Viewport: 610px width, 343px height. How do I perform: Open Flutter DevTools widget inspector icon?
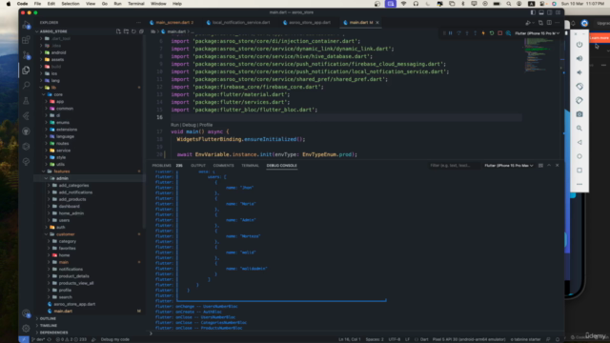(x=508, y=33)
